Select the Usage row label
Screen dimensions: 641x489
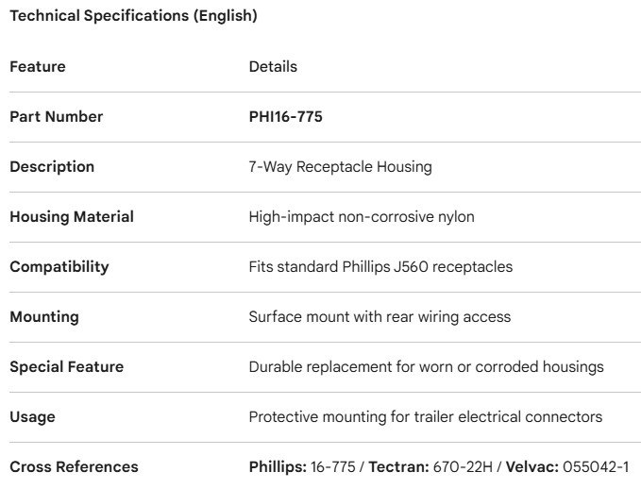click(x=30, y=417)
